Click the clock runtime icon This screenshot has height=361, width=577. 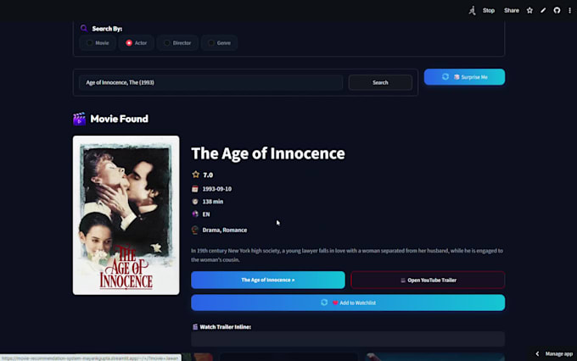[195, 202]
